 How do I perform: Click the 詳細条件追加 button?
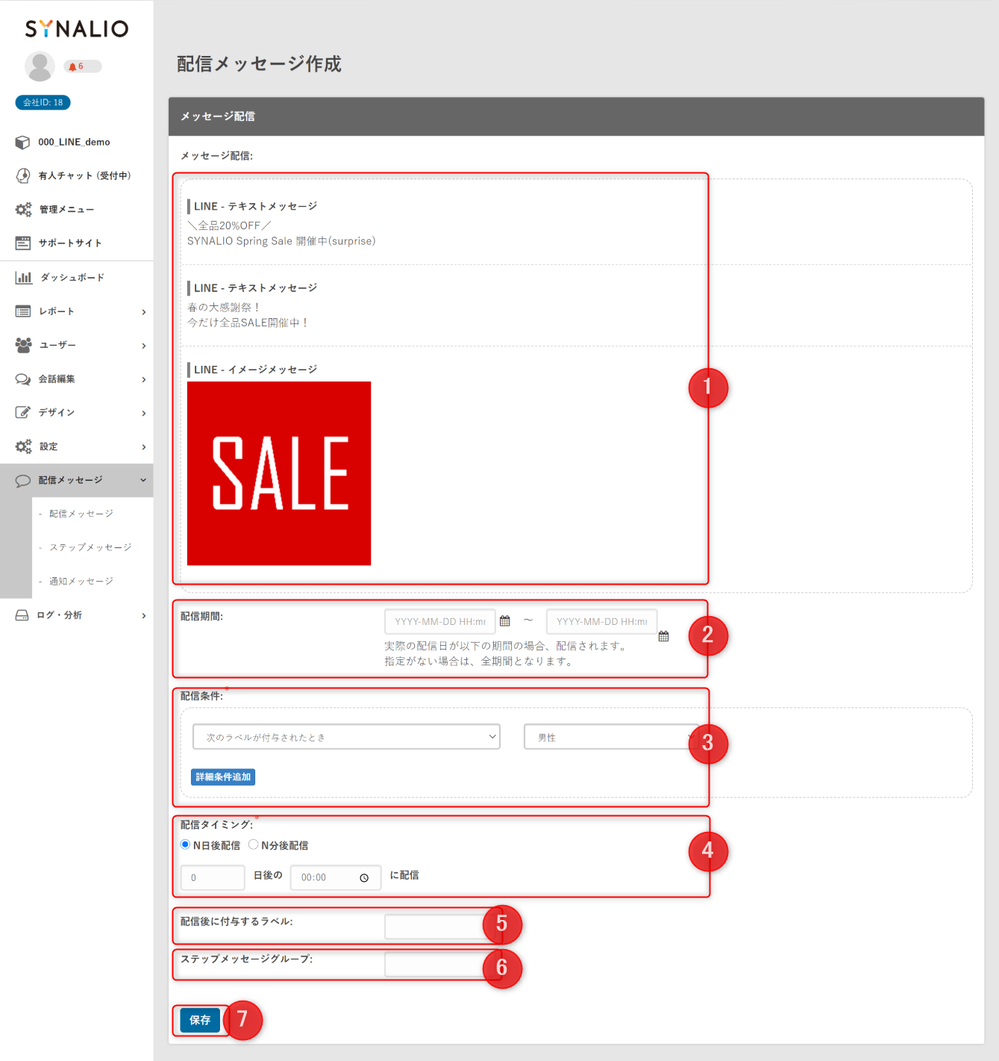coord(223,777)
